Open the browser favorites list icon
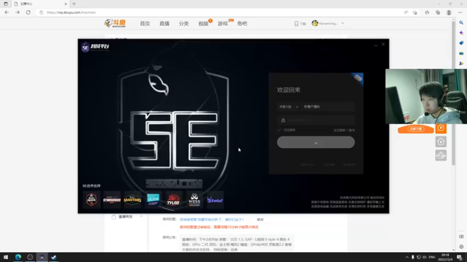The height and width of the screenshot is (262, 467). (427, 12)
